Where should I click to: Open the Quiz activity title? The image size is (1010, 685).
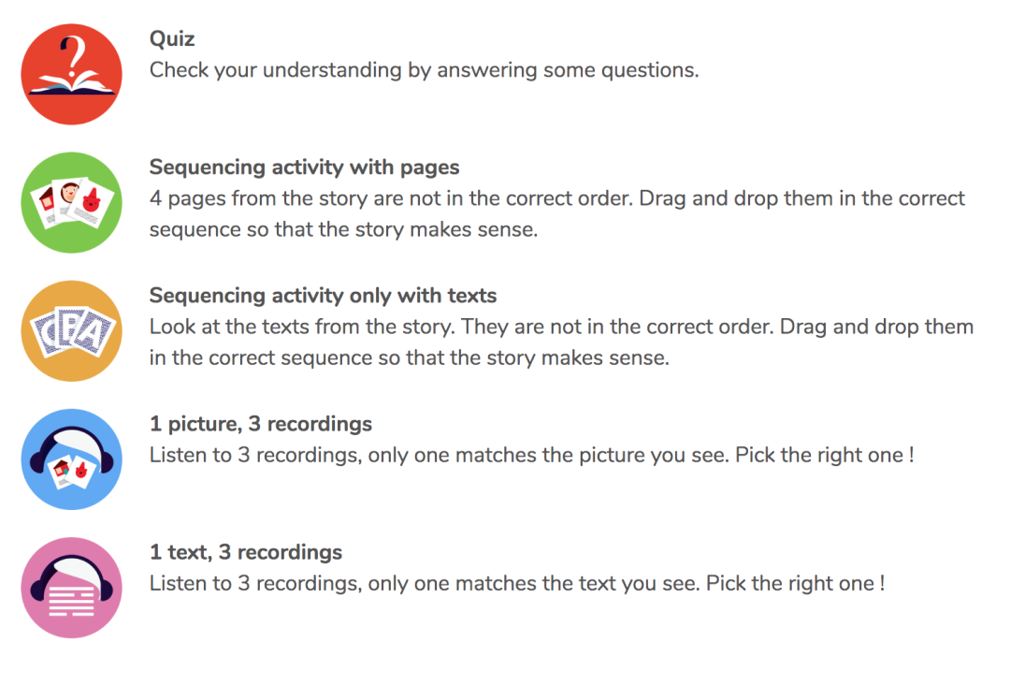coord(172,39)
